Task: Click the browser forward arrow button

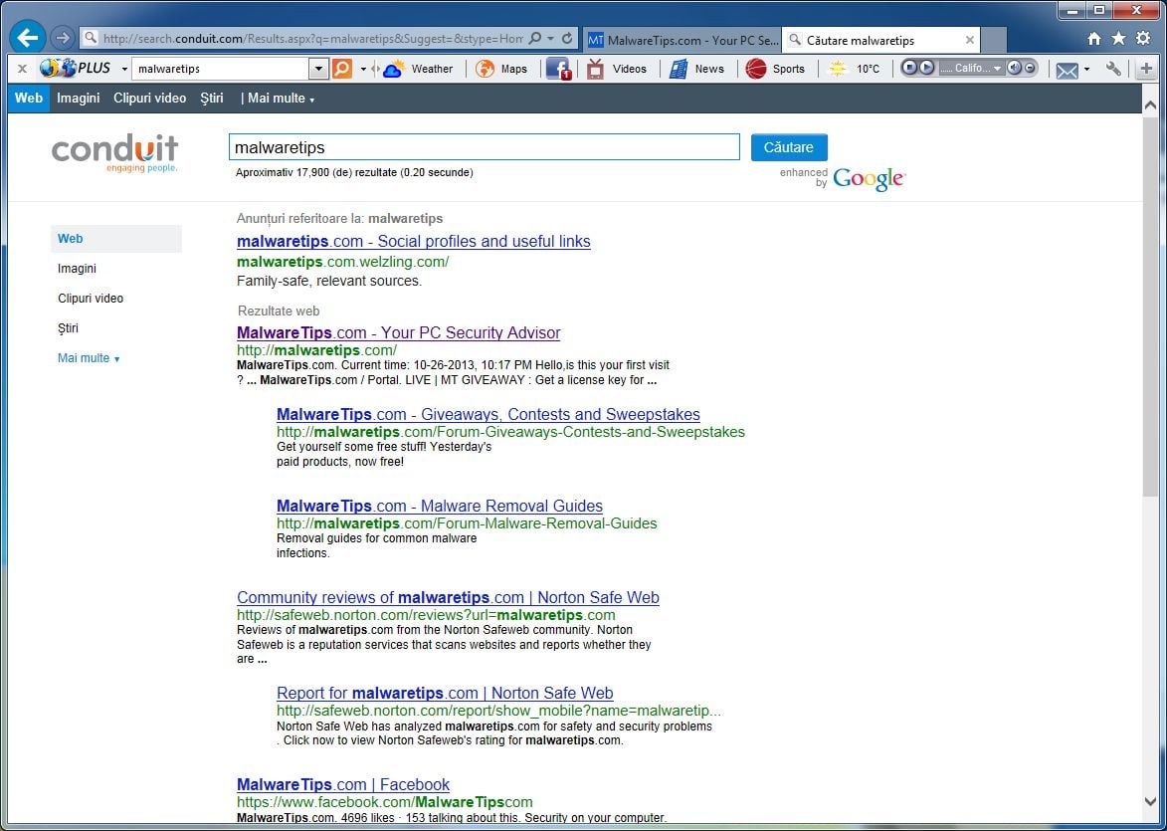Action: [64, 38]
